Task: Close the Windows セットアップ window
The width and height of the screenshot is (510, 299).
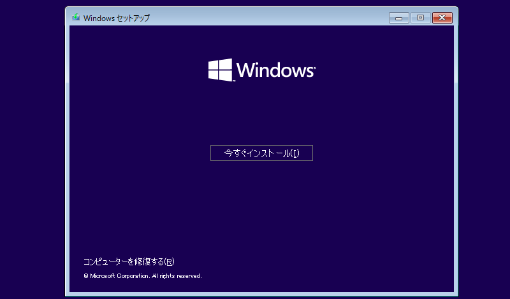Action: 442,18
